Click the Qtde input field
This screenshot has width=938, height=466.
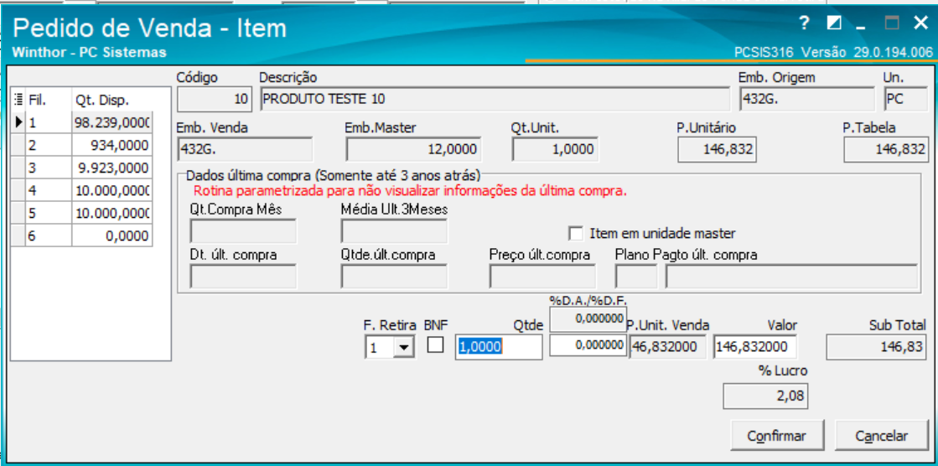tap(498, 347)
